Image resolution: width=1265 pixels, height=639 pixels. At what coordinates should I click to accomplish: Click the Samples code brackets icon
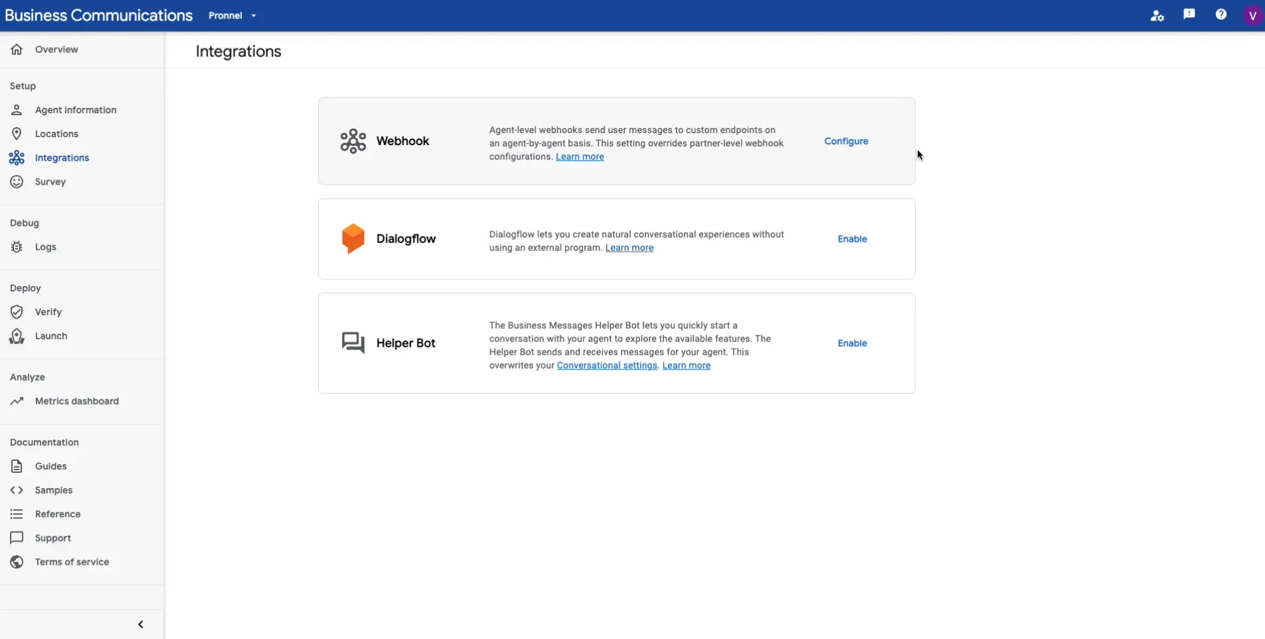pyautogui.click(x=17, y=490)
